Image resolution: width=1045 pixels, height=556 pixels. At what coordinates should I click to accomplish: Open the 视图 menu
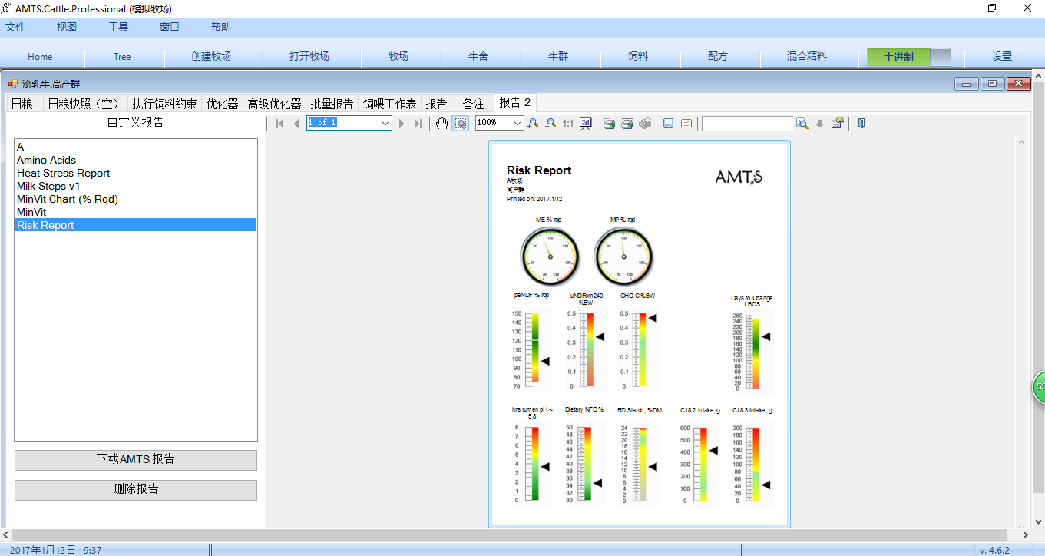[x=67, y=27]
